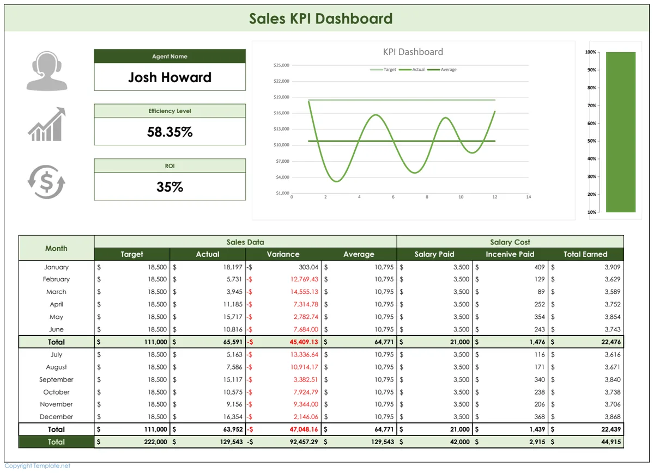Click the ROI header label
The width and height of the screenshot is (654, 473).
170,166
